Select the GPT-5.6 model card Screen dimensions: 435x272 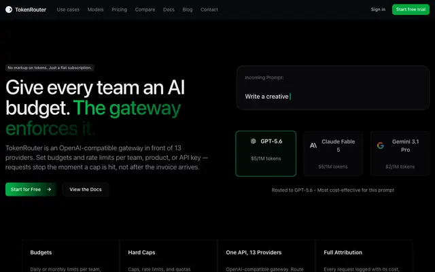[x=266, y=154]
